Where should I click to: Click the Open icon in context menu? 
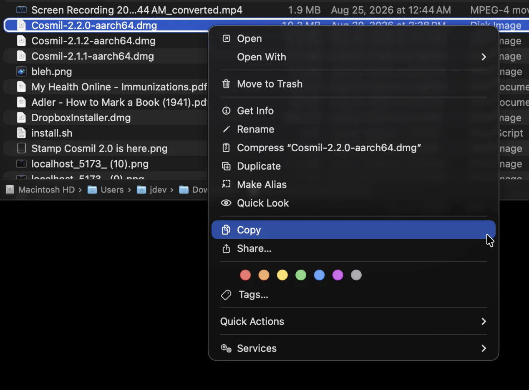pyautogui.click(x=226, y=39)
